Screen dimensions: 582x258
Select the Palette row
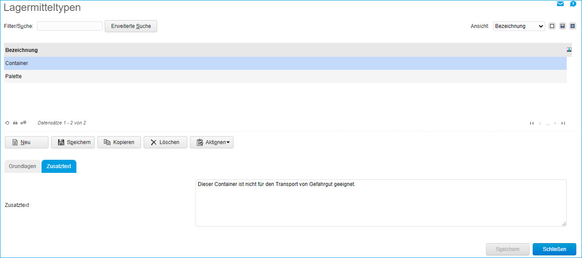285,76
